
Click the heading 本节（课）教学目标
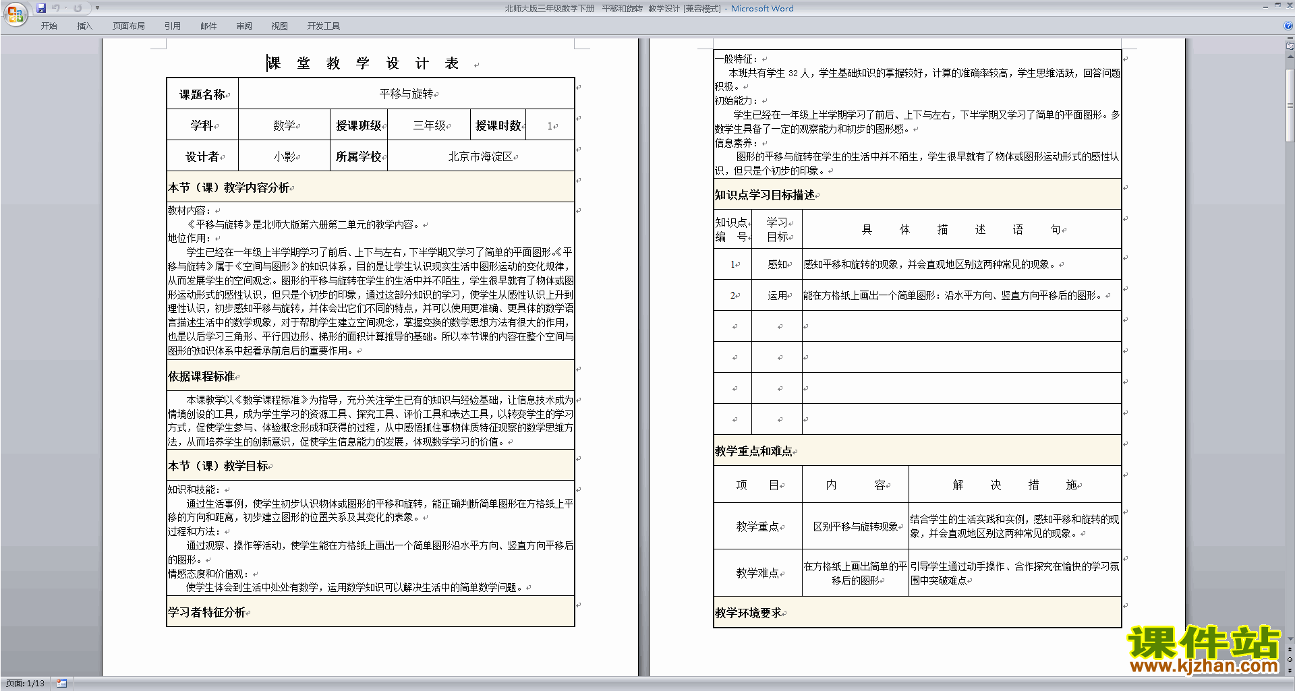click(219, 466)
